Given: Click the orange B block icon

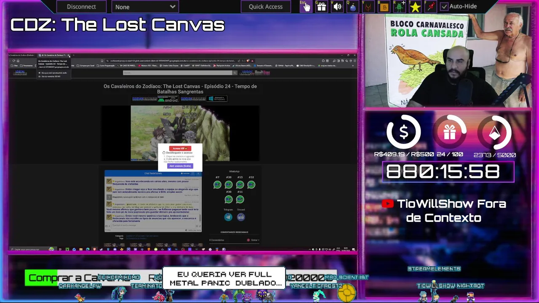Looking at the screenshot, I should point(384,7).
